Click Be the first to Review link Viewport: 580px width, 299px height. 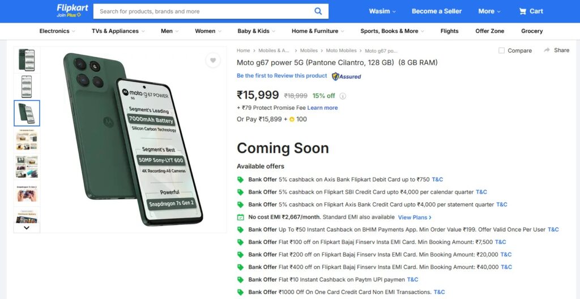pyautogui.click(x=282, y=75)
